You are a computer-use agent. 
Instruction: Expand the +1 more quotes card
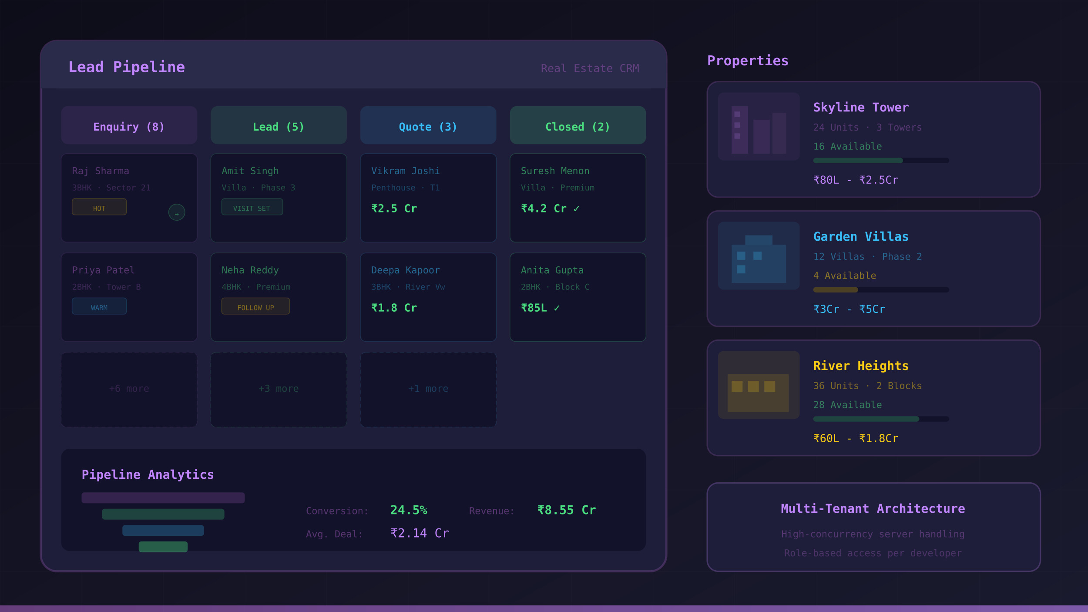(428, 390)
